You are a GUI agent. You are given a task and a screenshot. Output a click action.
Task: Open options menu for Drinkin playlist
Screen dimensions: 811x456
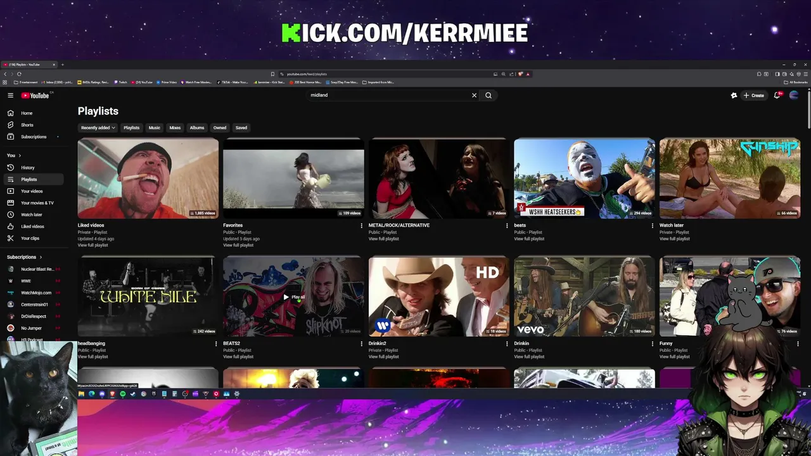[x=652, y=344]
